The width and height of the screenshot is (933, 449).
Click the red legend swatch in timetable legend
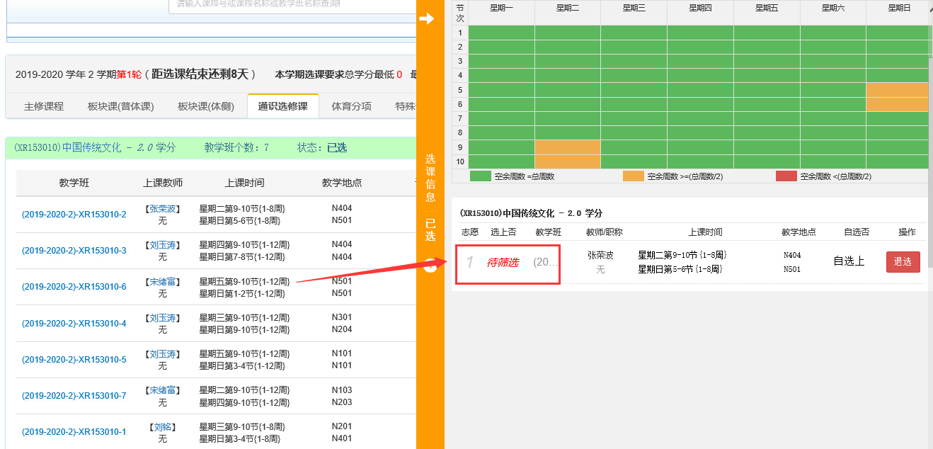coord(786,176)
